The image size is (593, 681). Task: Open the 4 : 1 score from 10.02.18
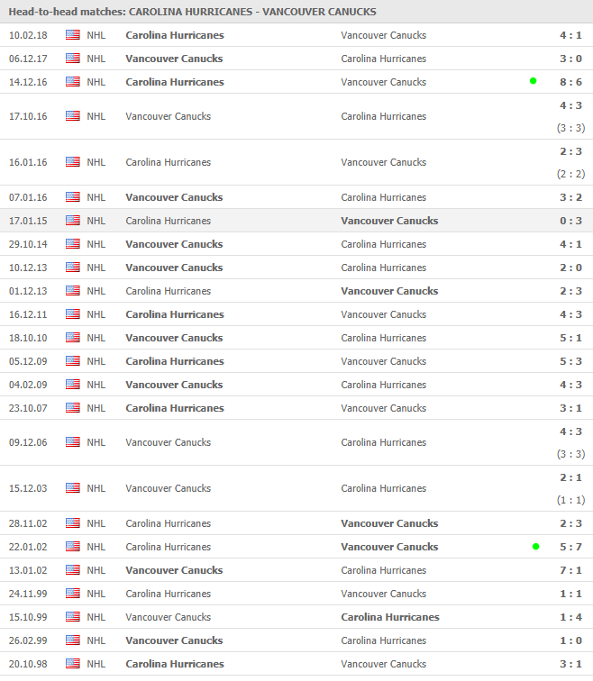[x=570, y=35]
